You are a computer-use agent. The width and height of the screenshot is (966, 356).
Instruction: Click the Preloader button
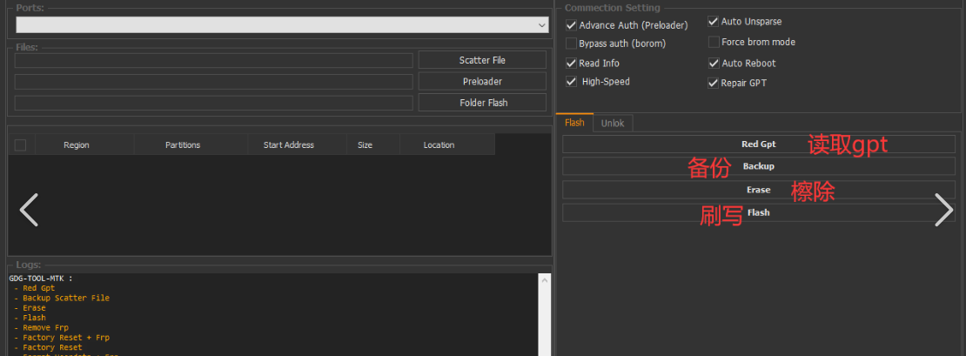pos(482,81)
